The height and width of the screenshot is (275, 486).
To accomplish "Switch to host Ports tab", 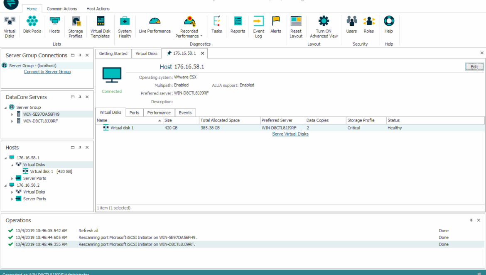I will click(134, 112).
